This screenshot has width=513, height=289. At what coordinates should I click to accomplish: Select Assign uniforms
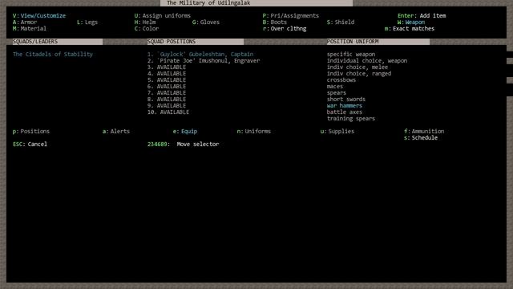coord(162,16)
